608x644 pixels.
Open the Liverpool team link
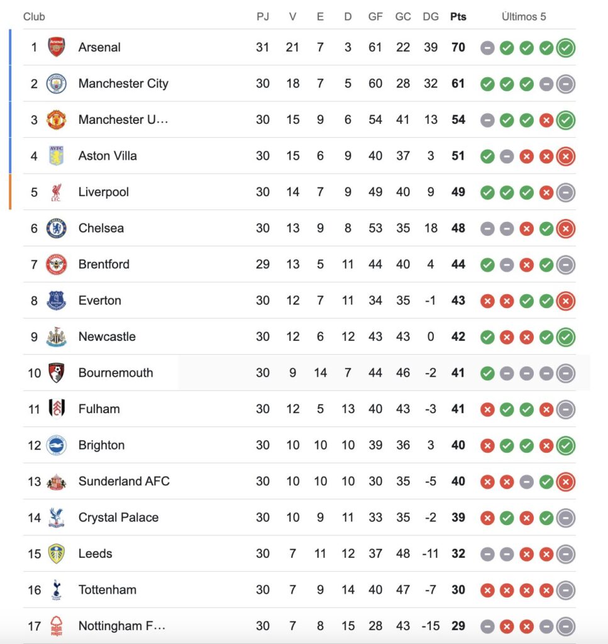(103, 192)
